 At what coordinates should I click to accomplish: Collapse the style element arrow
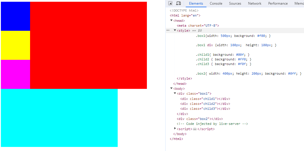tap(175, 30)
